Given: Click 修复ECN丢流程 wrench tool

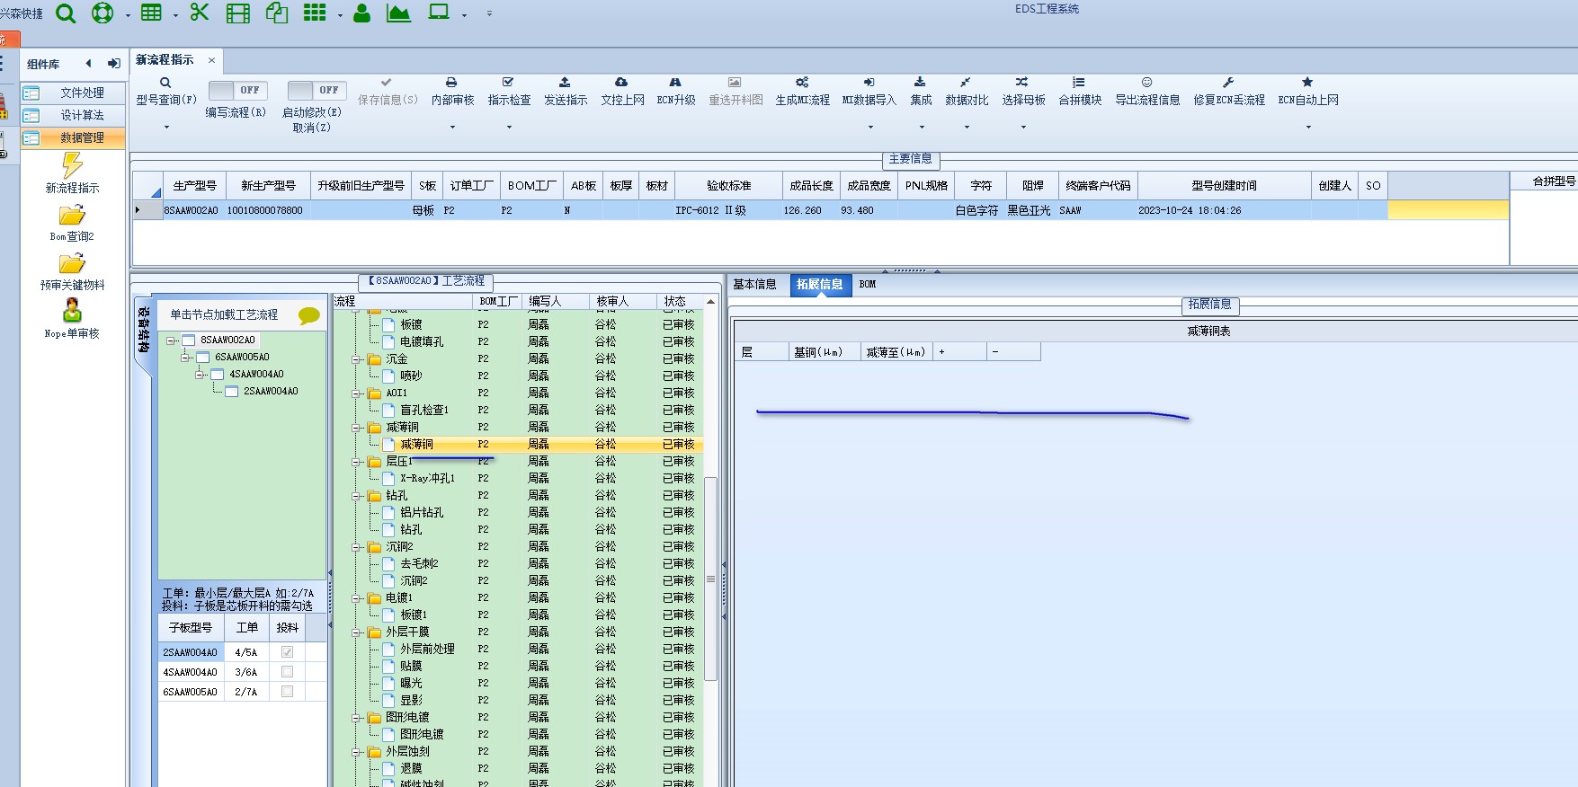Looking at the screenshot, I should [x=1228, y=92].
